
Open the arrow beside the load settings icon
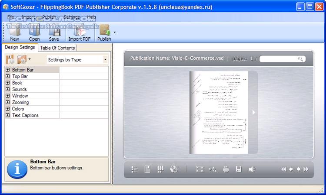(30, 59)
